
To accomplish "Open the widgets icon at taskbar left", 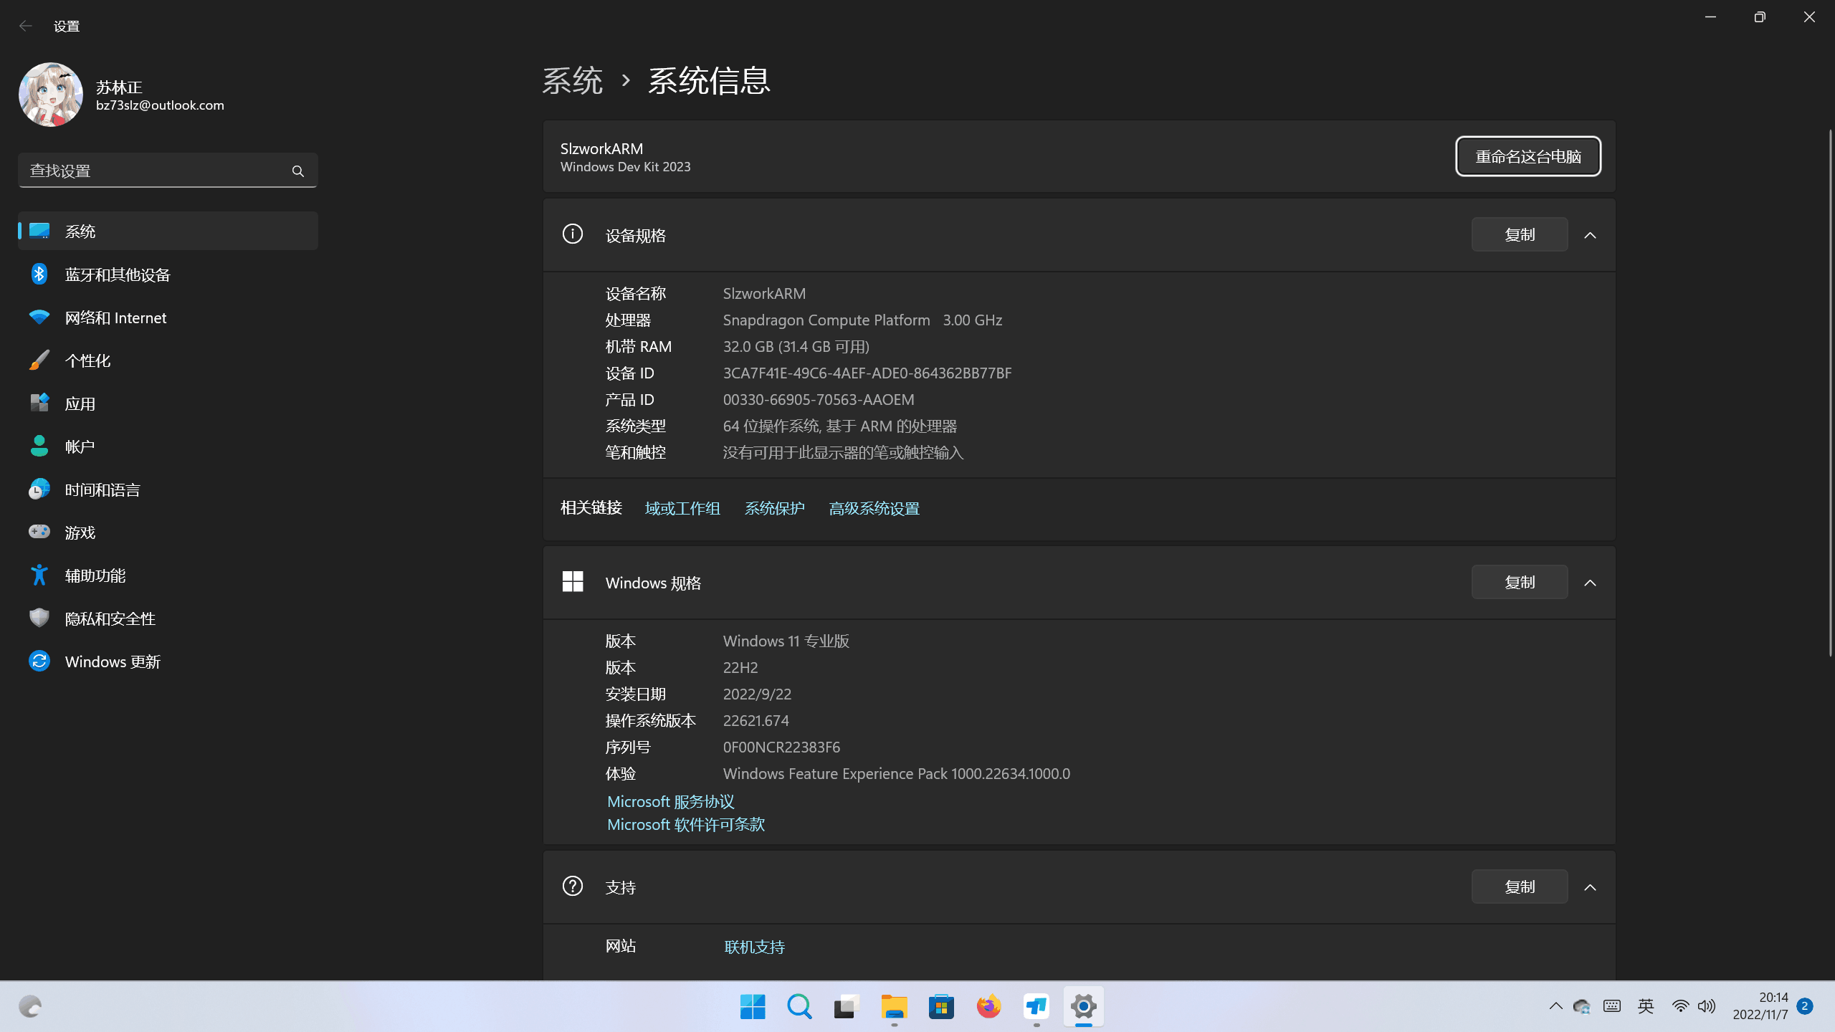I will (x=30, y=1007).
